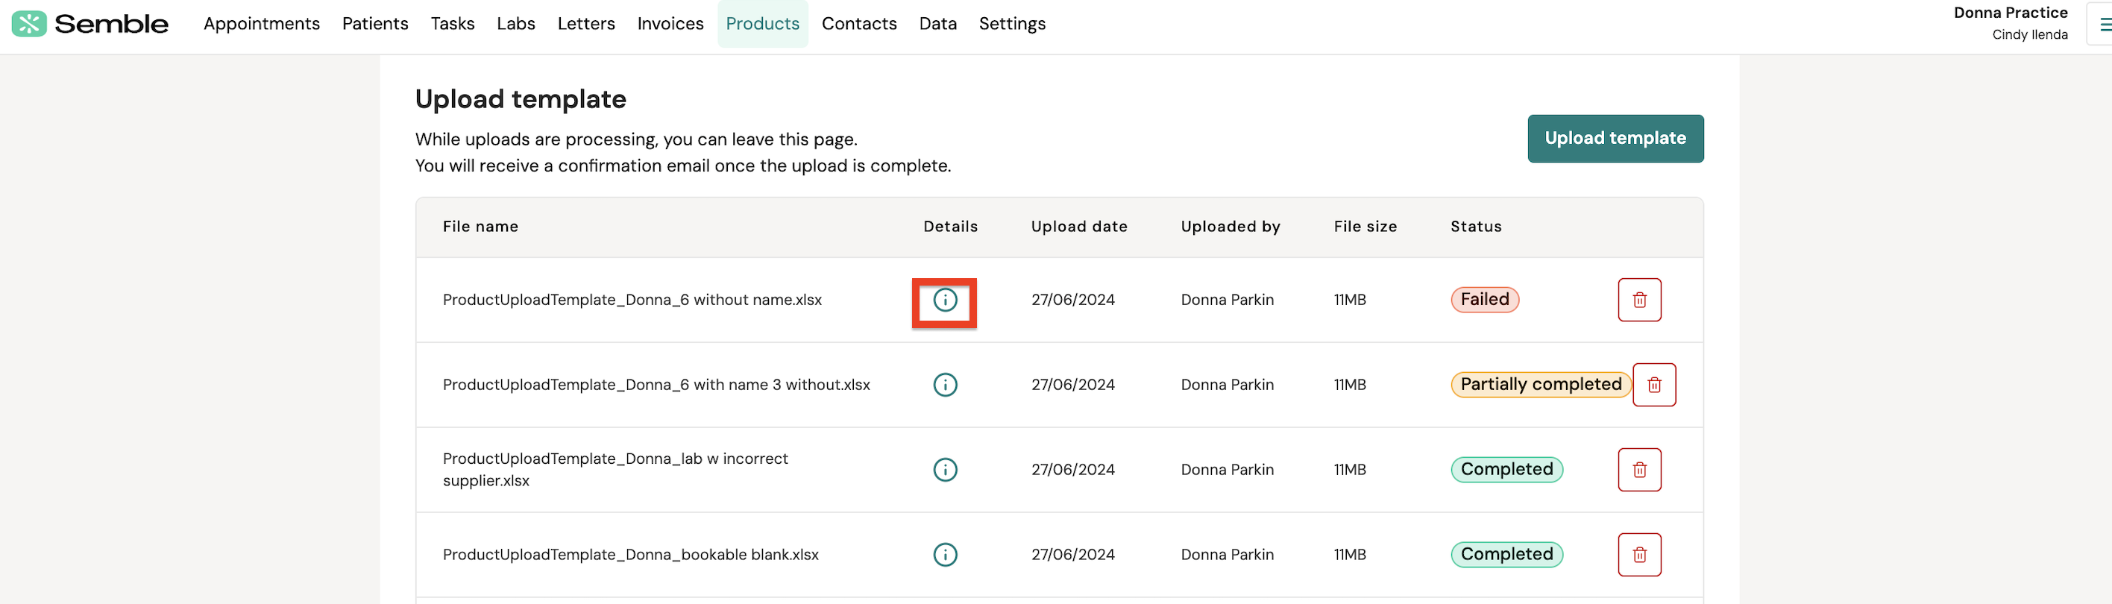The height and width of the screenshot is (604, 2112).
Task: Click the Upload date column header
Action: [1078, 227]
